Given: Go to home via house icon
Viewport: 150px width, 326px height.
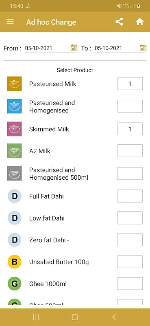Looking at the screenshot, I should point(139,22).
